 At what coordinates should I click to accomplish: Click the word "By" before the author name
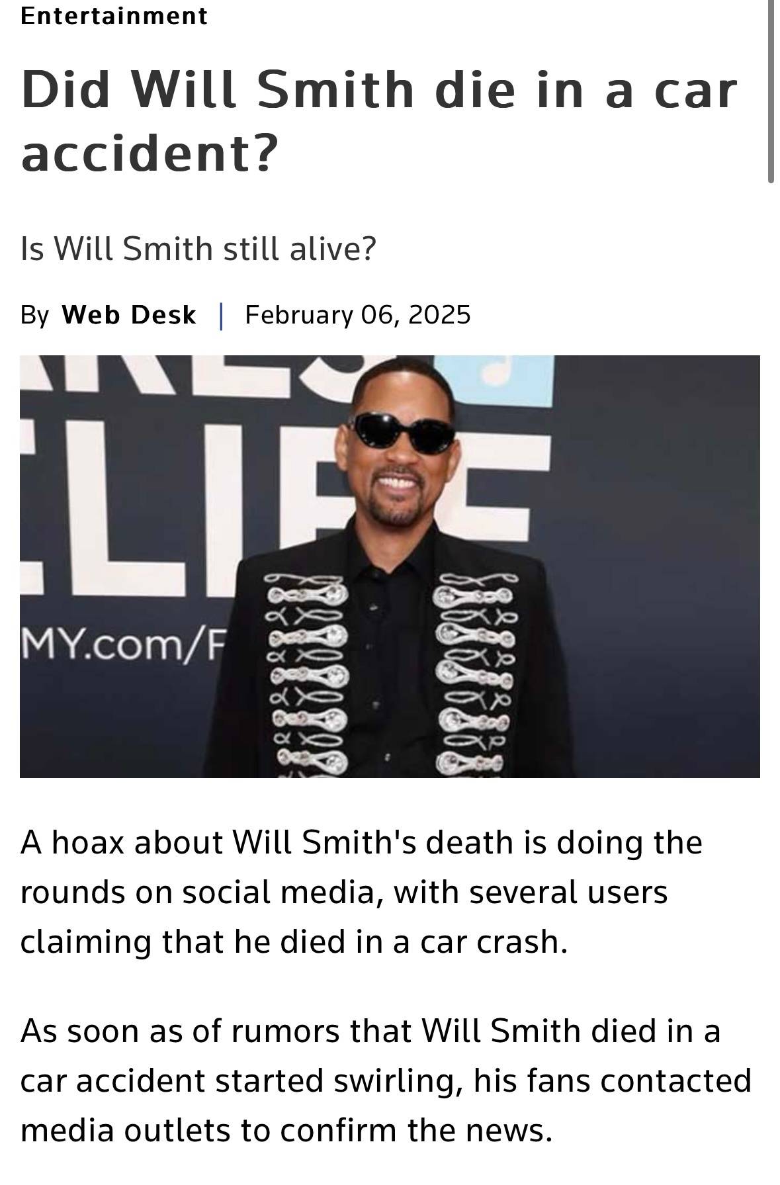coord(35,316)
